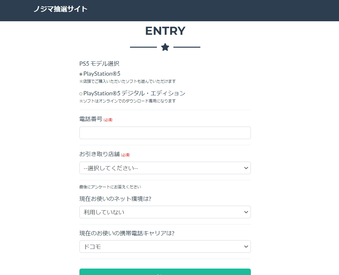The width and height of the screenshot is (339, 275).
Task: Click the PlayStation®5 デジタル・エディション label text
Action: [134, 93]
